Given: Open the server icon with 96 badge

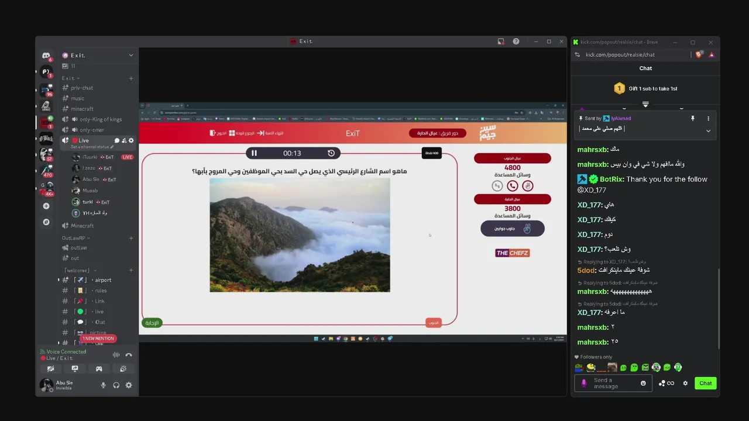Looking at the screenshot, I should (46, 89).
